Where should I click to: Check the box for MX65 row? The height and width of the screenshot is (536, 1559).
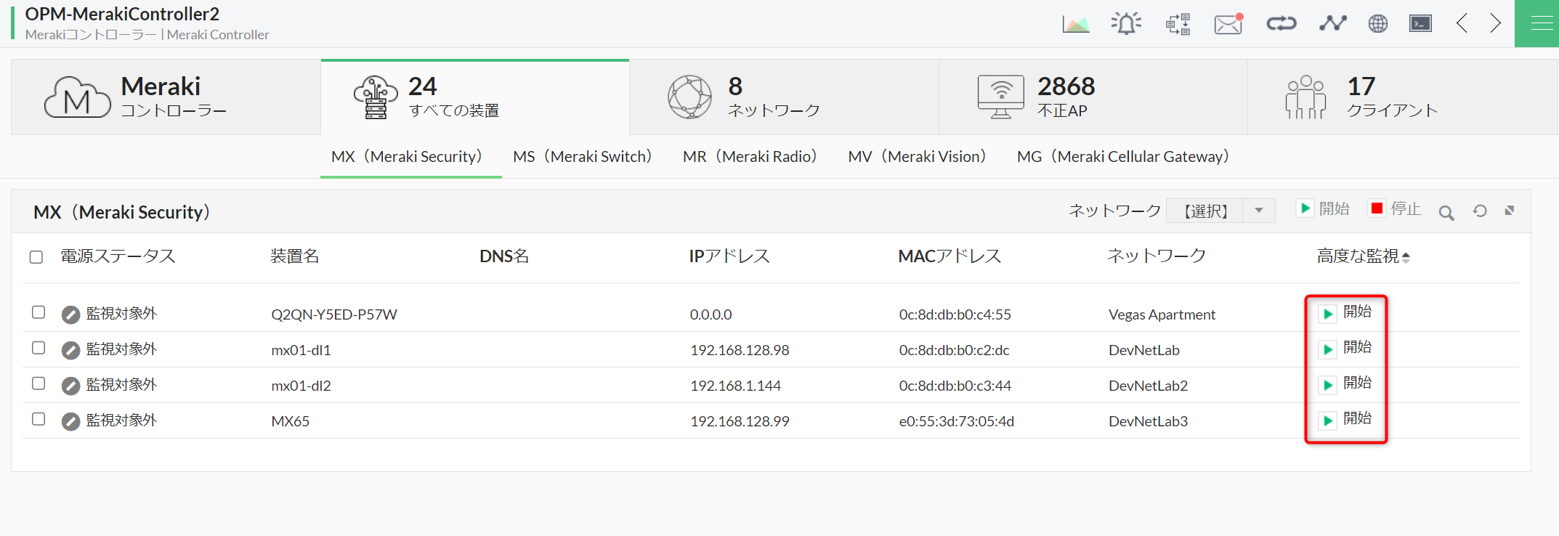(x=39, y=419)
